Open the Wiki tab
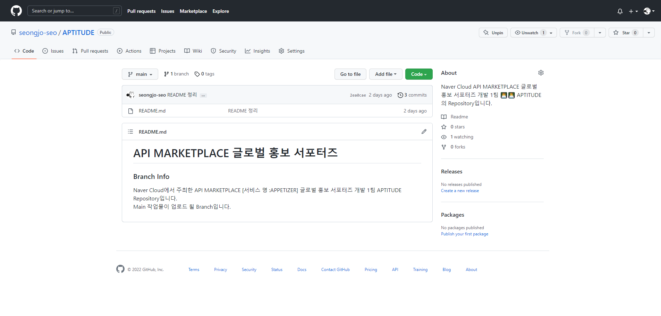 click(193, 51)
